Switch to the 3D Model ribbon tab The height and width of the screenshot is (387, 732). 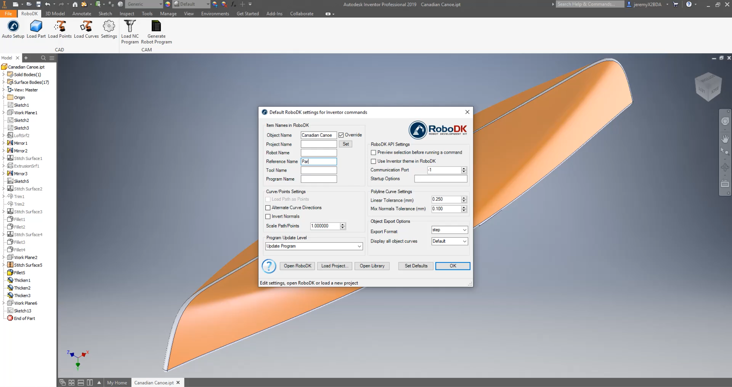pos(55,14)
